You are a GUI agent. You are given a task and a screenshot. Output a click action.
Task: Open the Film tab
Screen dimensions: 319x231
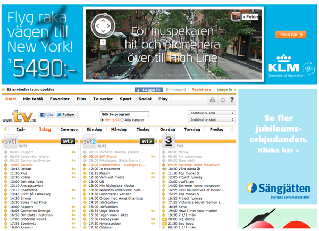point(81,99)
